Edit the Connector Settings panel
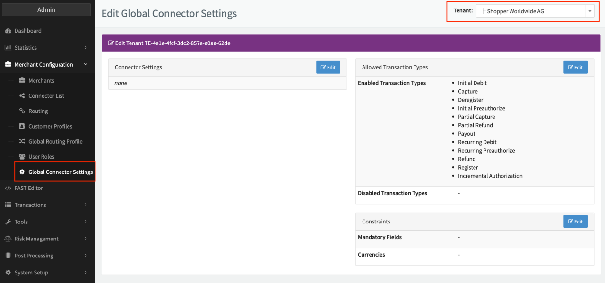 point(328,68)
